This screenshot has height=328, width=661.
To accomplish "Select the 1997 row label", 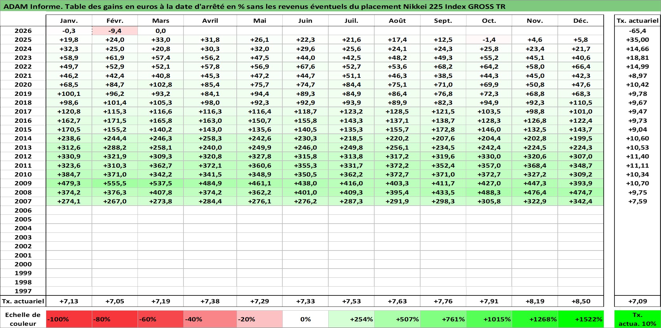I will pos(23,291).
